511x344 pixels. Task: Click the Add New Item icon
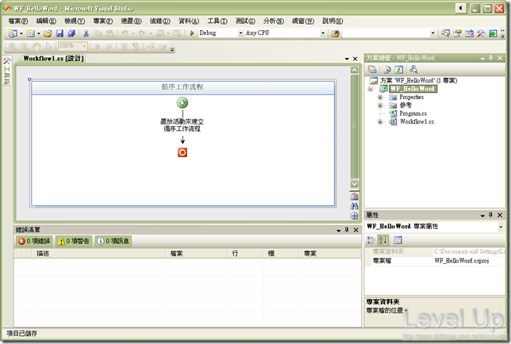point(30,33)
